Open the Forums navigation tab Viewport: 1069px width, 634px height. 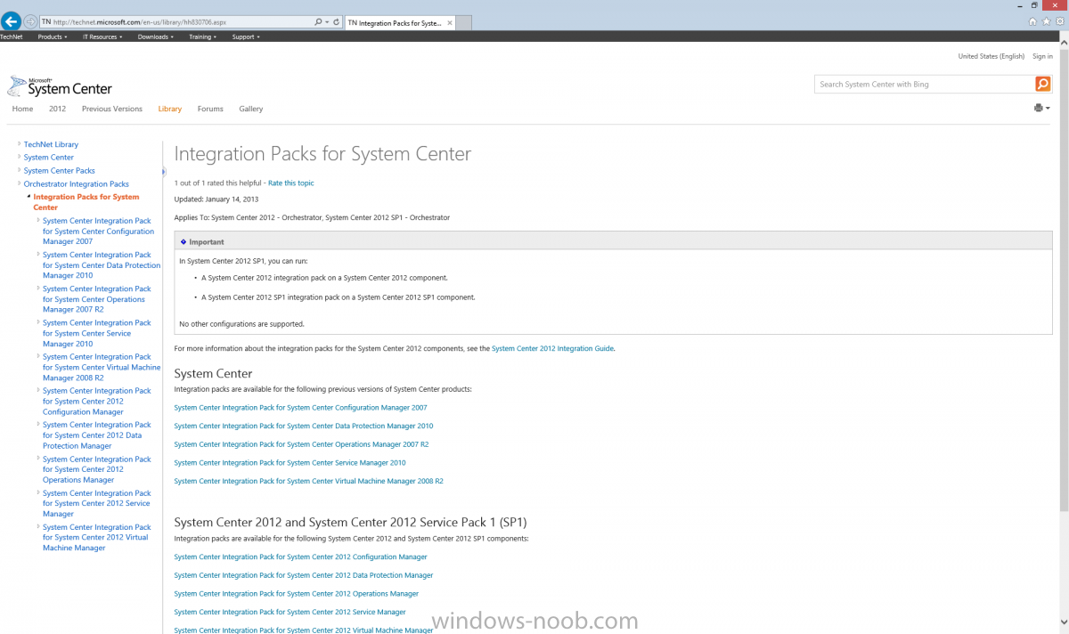pos(210,109)
